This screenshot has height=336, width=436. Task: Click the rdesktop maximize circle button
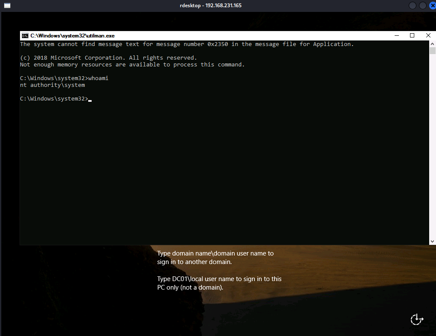[422, 6]
